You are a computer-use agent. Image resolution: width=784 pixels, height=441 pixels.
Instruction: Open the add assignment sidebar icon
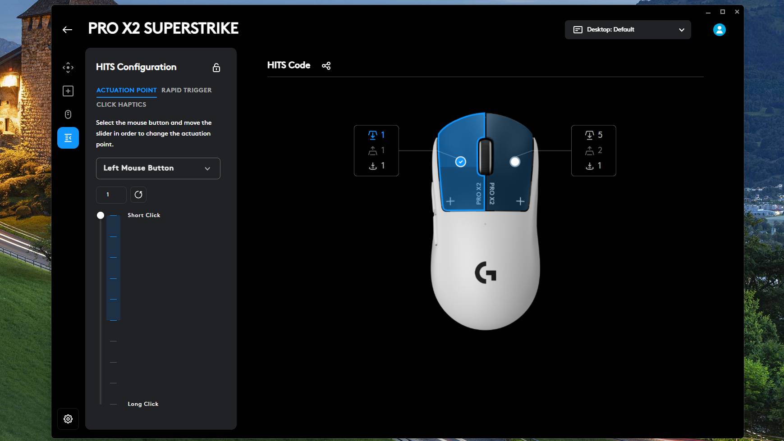pyautogui.click(x=68, y=91)
